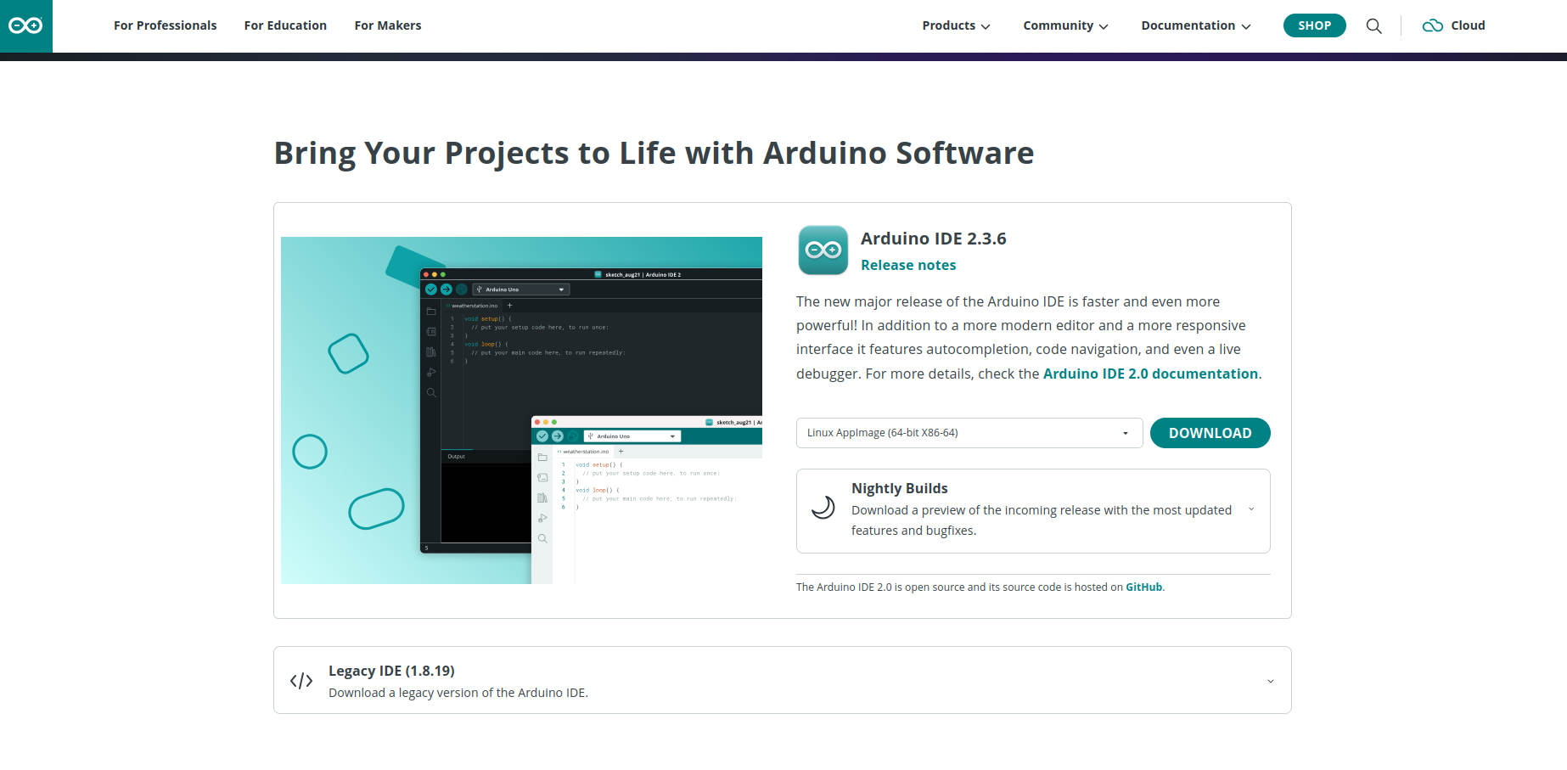Image resolution: width=1567 pixels, height=770 pixels.
Task: Select the For Education menu item
Action: (285, 25)
